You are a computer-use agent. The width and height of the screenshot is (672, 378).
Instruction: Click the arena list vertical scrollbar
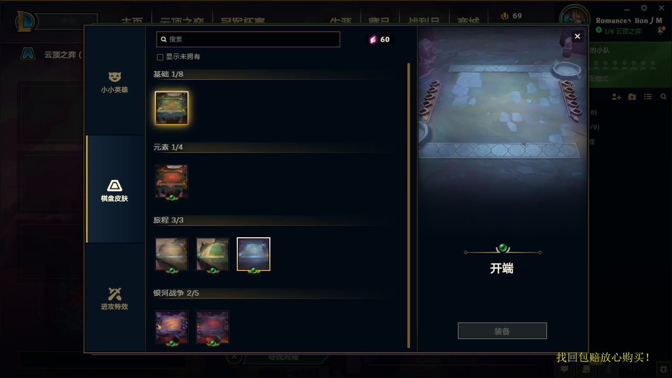[409, 205]
